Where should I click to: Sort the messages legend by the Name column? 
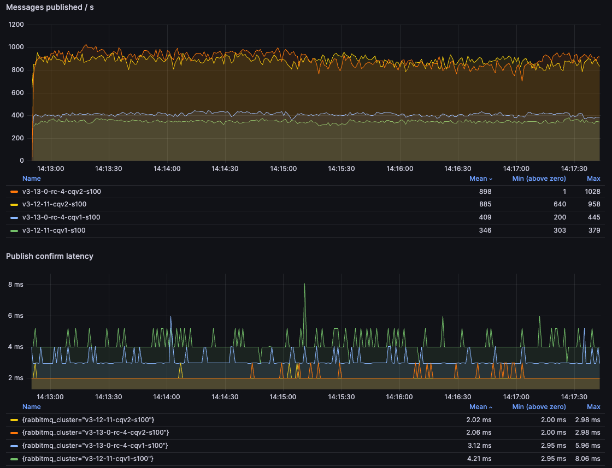[31, 179]
